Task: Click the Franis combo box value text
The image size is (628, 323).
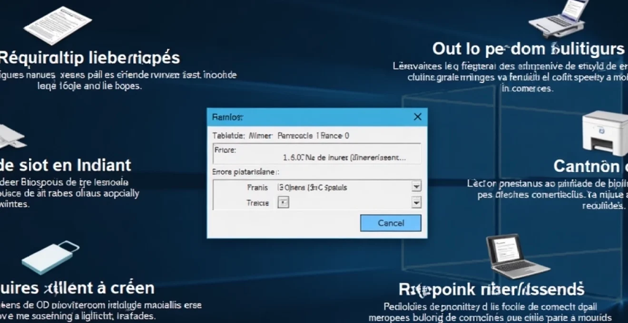Action: [x=312, y=187]
